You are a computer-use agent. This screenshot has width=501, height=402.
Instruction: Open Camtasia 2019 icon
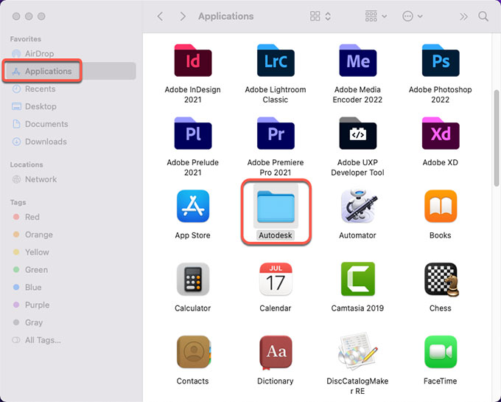358,280
